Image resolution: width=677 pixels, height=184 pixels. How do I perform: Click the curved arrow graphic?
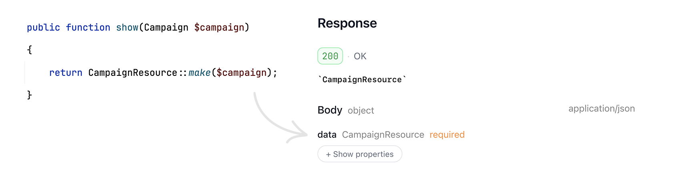pyautogui.click(x=279, y=119)
